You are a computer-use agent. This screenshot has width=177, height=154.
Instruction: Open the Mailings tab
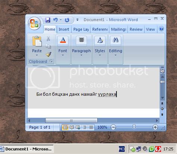point(119,29)
